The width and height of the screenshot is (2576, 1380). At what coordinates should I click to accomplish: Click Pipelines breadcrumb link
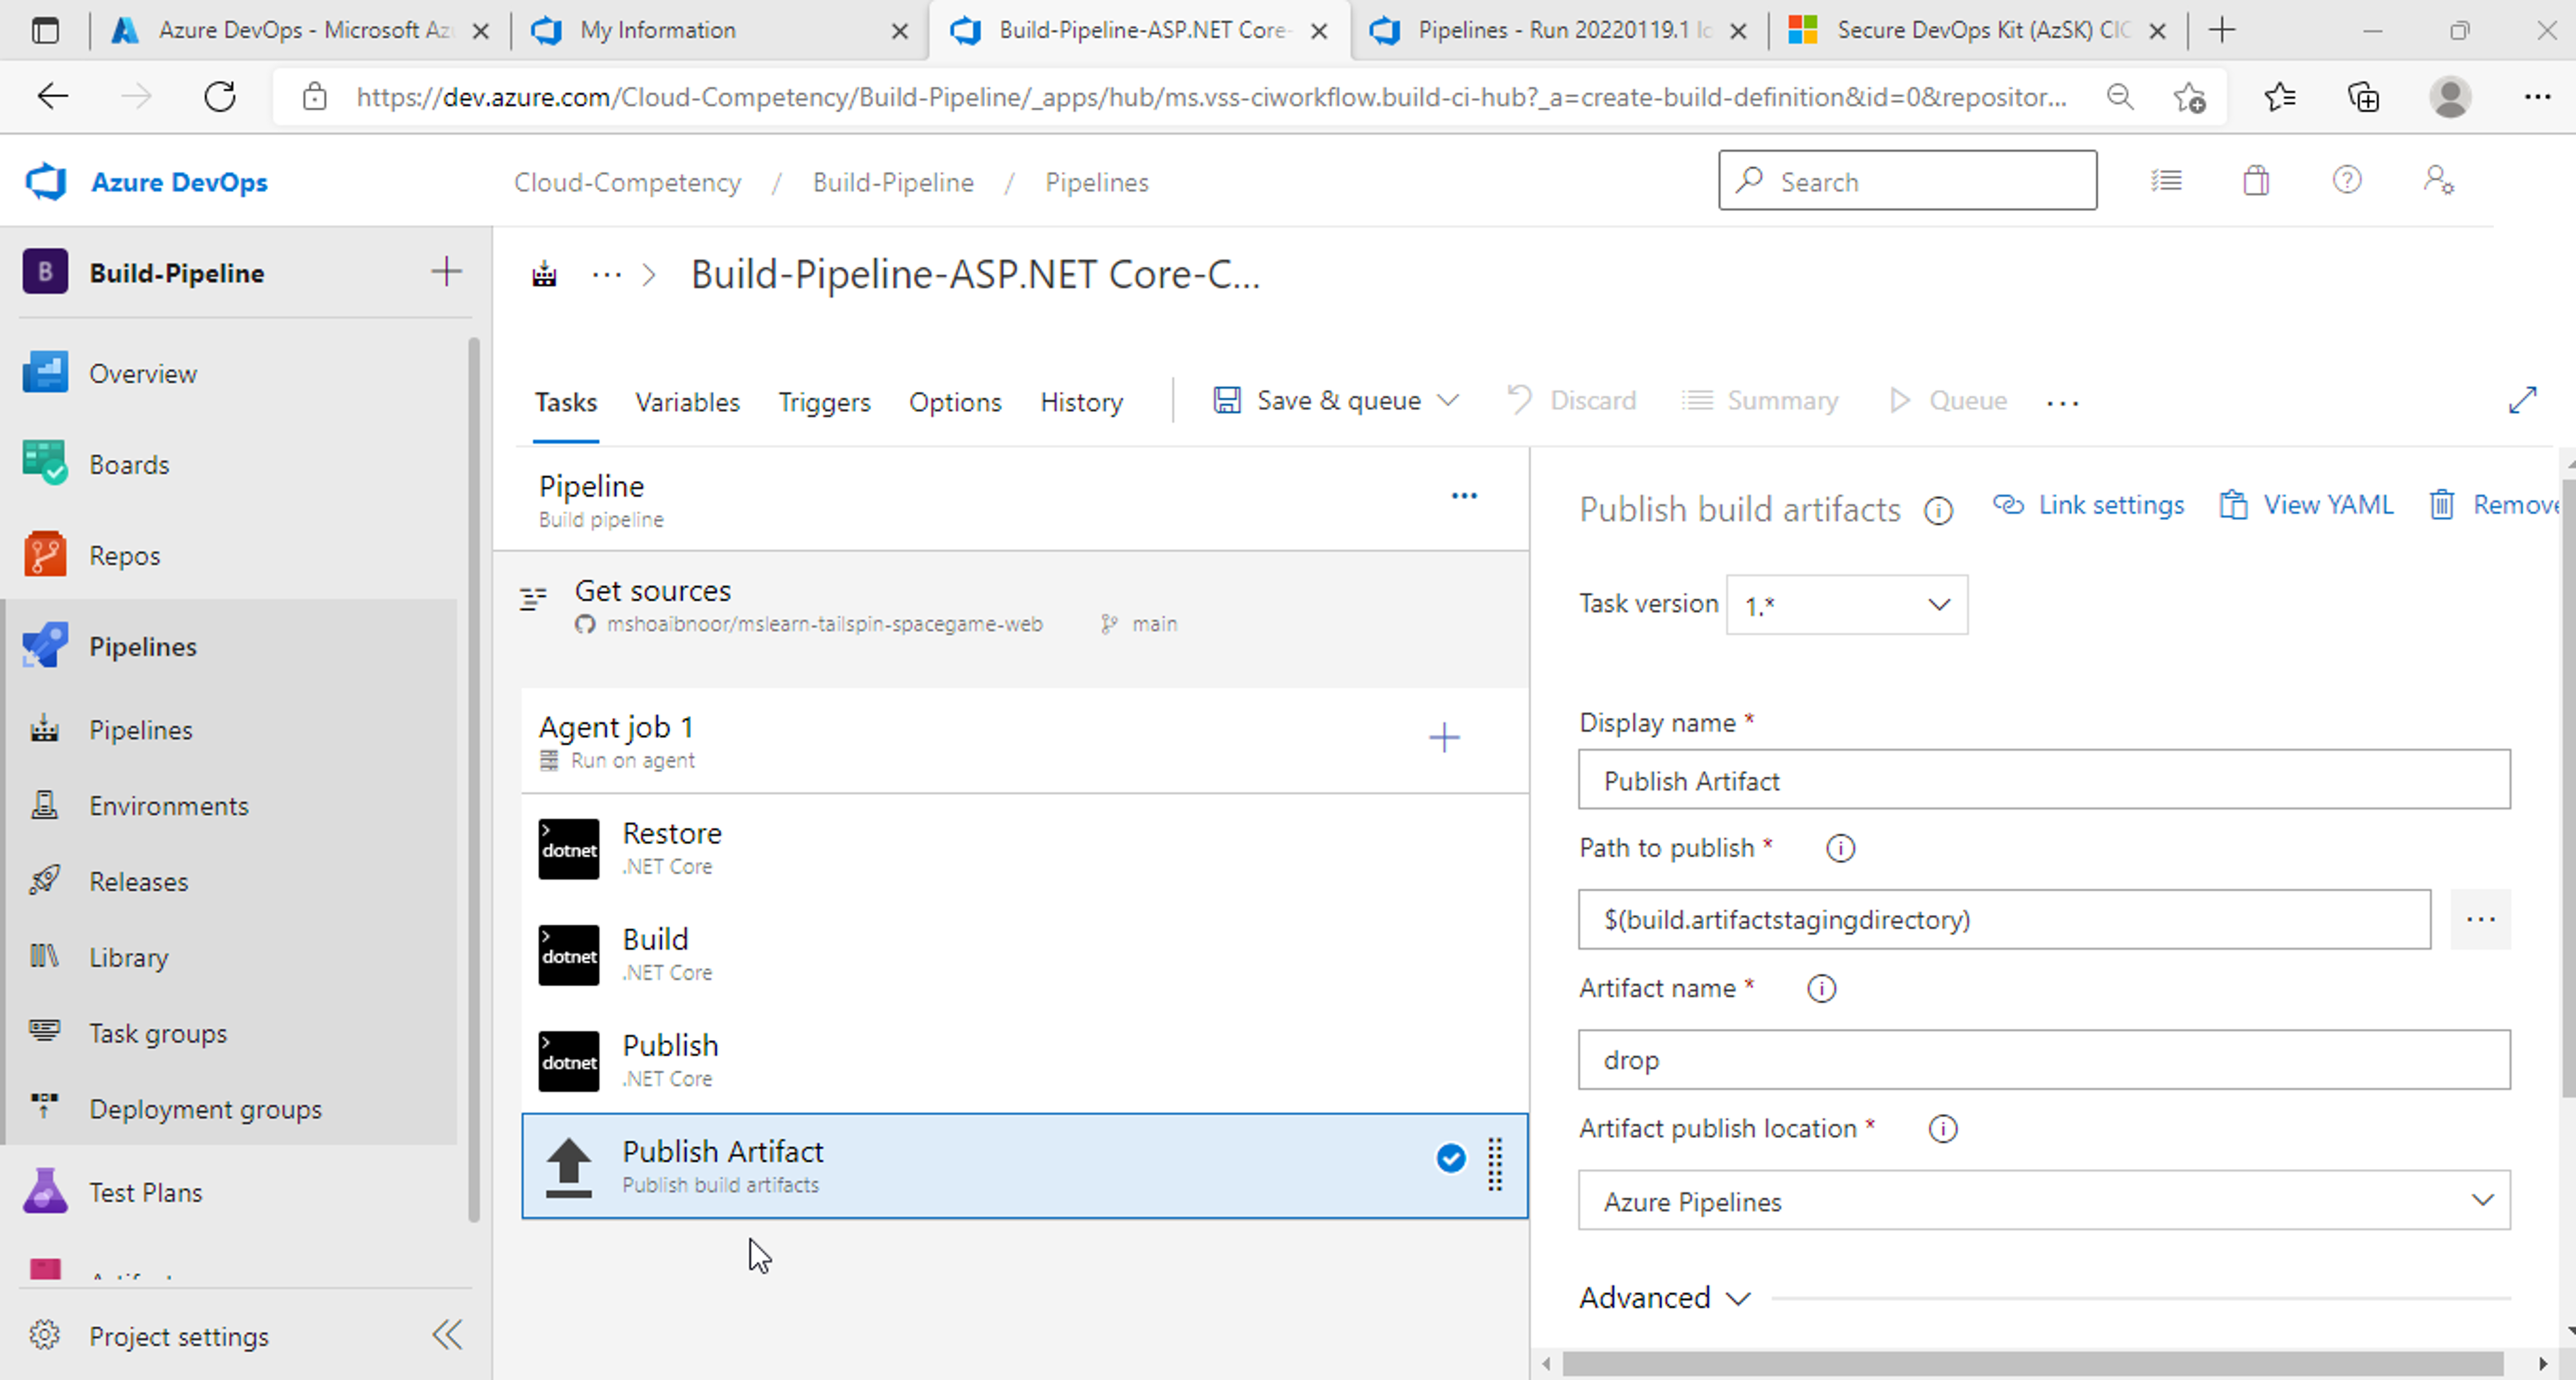tap(1097, 182)
